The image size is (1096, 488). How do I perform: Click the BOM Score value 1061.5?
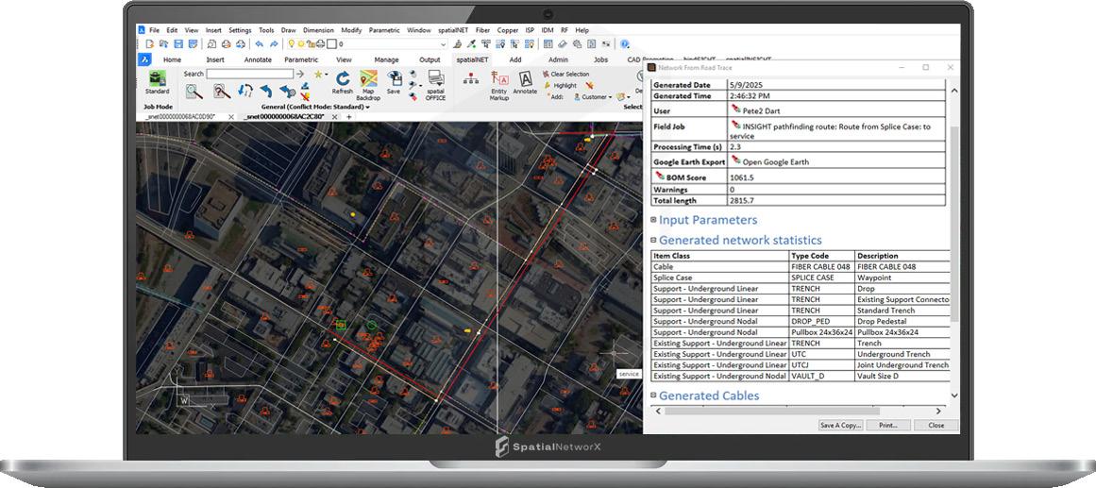(742, 177)
